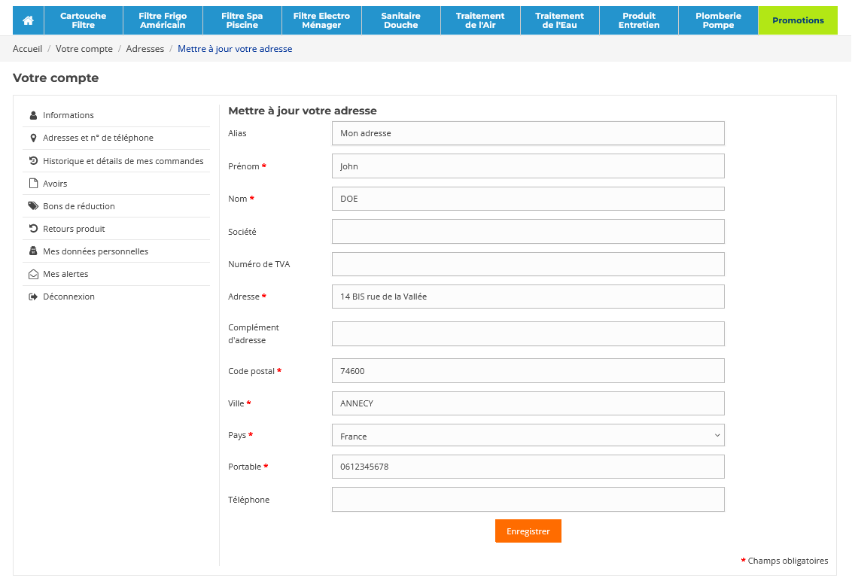Open the Pays country dropdown
Screen dimensions: 852x581
tap(528, 436)
